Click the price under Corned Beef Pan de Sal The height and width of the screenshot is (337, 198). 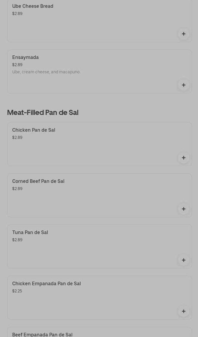17,189
